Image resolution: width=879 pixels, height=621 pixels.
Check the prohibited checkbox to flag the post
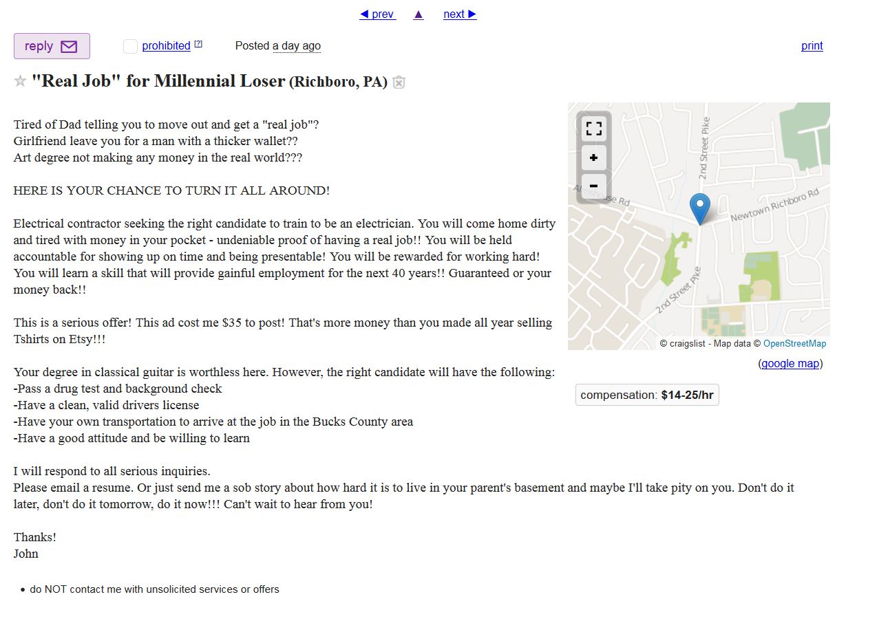[x=130, y=46]
